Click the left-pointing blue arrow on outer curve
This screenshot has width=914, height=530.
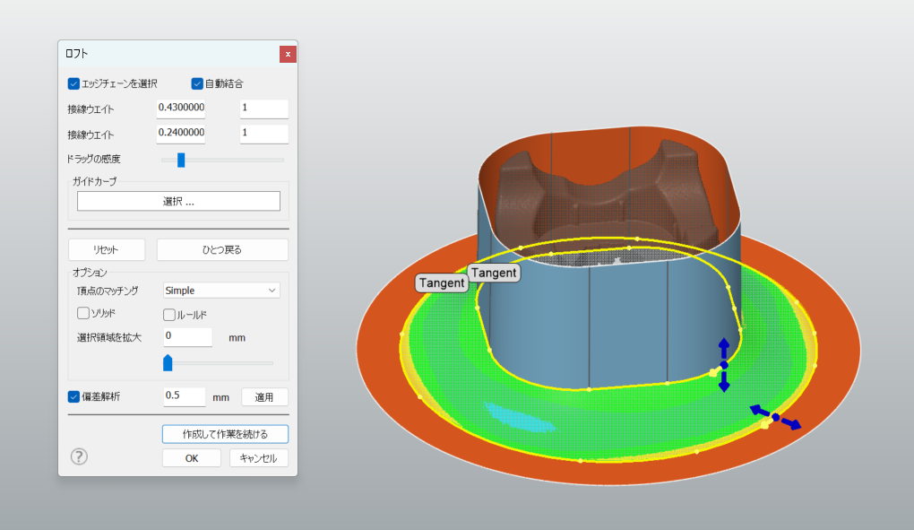pos(758,410)
